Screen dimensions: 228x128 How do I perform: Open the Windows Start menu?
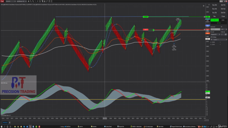point(1,127)
